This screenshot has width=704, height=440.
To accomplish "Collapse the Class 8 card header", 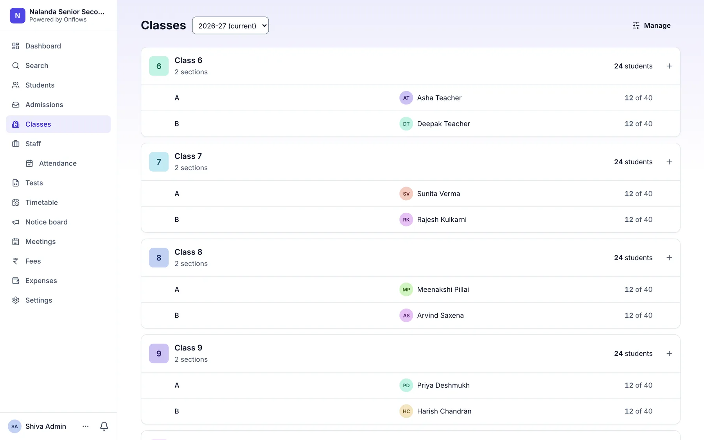I will pyautogui.click(x=411, y=258).
